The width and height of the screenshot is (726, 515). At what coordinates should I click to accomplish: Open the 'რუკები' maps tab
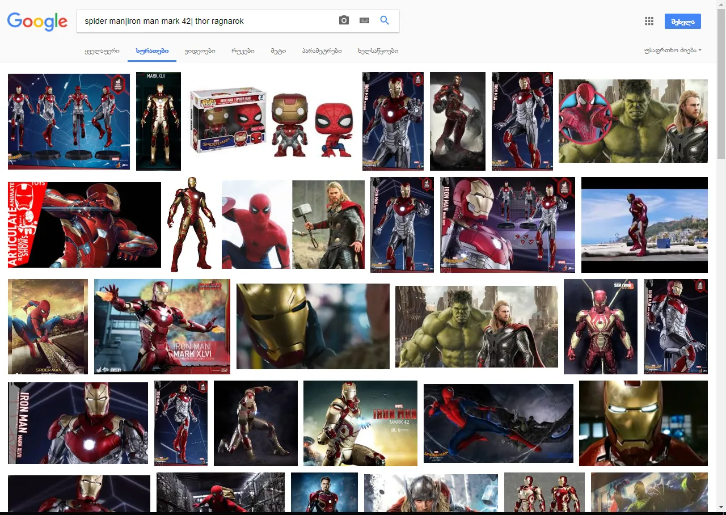click(243, 50)
